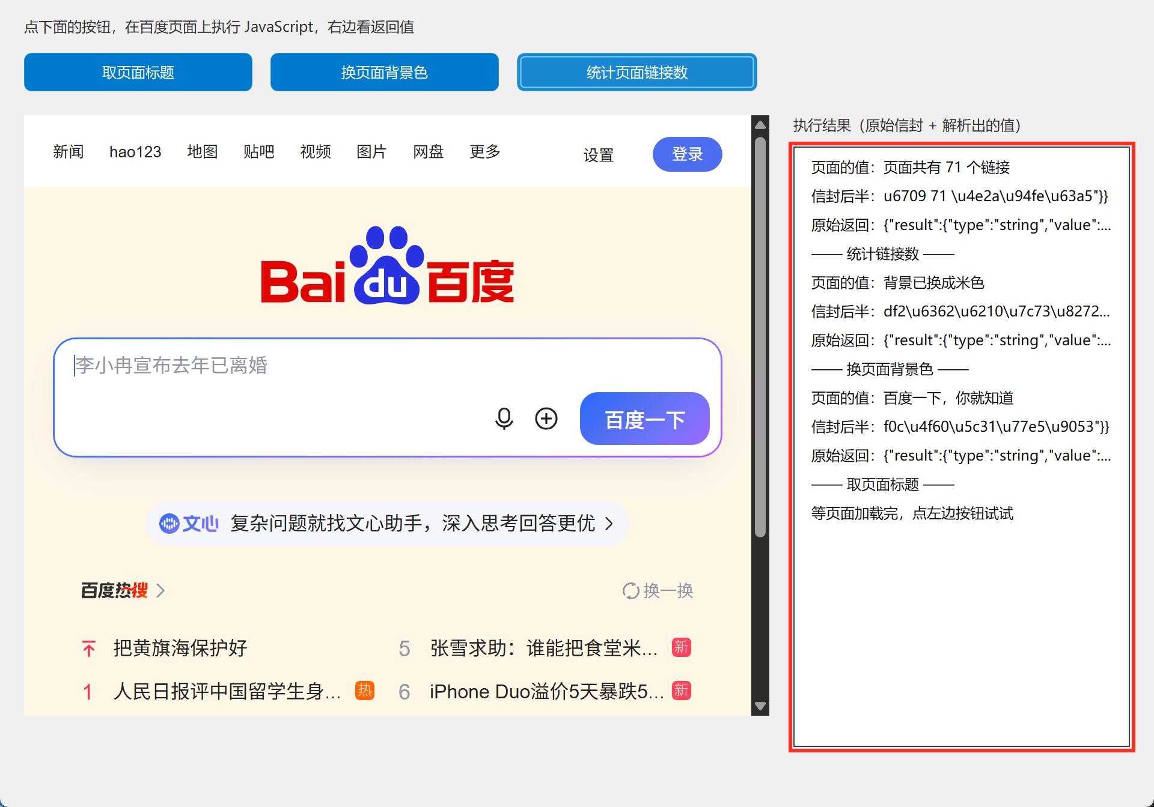
Task: Open 贴吧 from the nav bar
Action: (x=259, y=152)
